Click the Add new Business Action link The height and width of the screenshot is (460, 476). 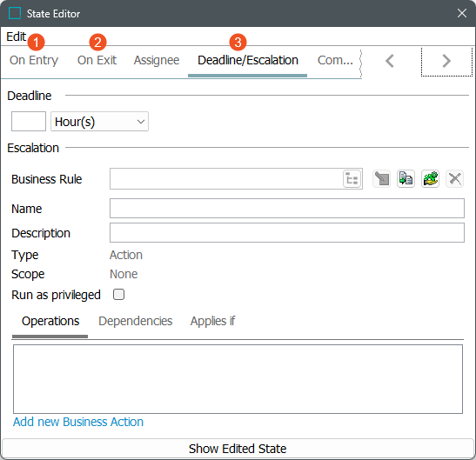tap(78, 422)
